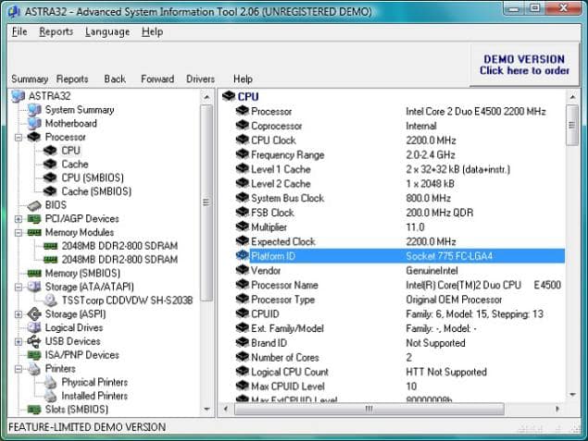Expand the PCI/AGP Devices node
Viewport: 588px width, 441px height.
(x=19, y=219)
